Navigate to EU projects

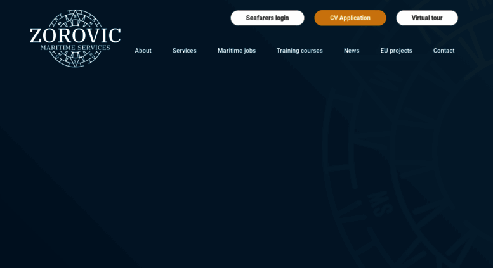click(396, 51)
